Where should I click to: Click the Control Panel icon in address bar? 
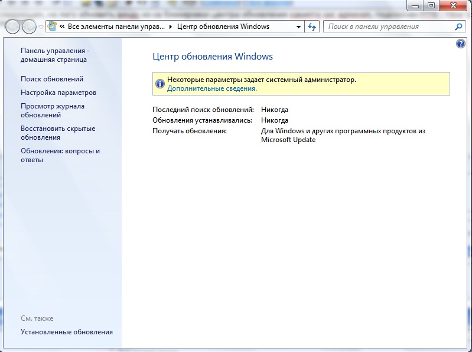point(53,26)
